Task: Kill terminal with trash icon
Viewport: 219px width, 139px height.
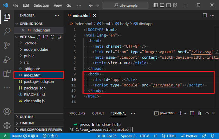Action: point(199,113)
